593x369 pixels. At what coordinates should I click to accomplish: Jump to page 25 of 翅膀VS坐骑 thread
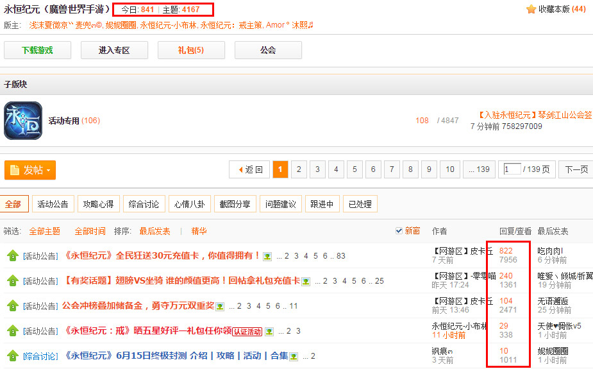(380, 281)
